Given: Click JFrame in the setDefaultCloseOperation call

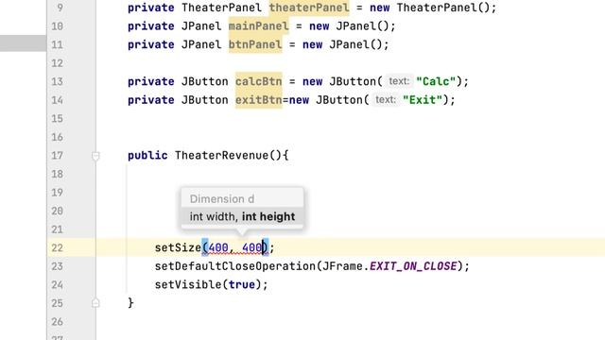Looking at the screenshot, I should tap(342, 266).
